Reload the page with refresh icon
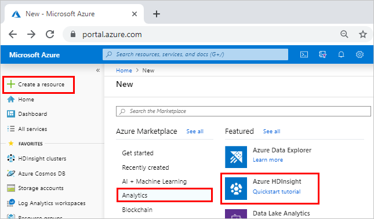Viewport: 374px width, 219px height. click(50, 34)
